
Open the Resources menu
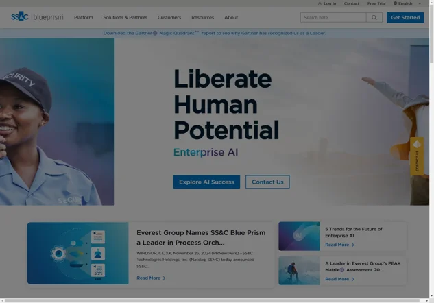(203, 17)
